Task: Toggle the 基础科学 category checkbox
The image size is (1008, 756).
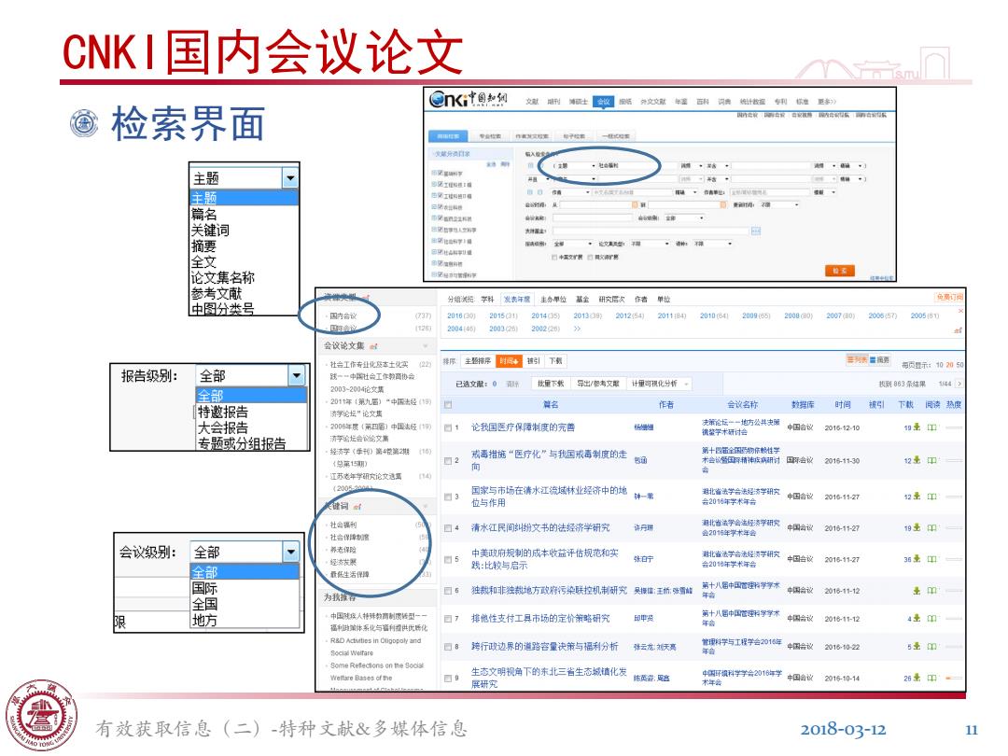Action: (x=441, y=174)
